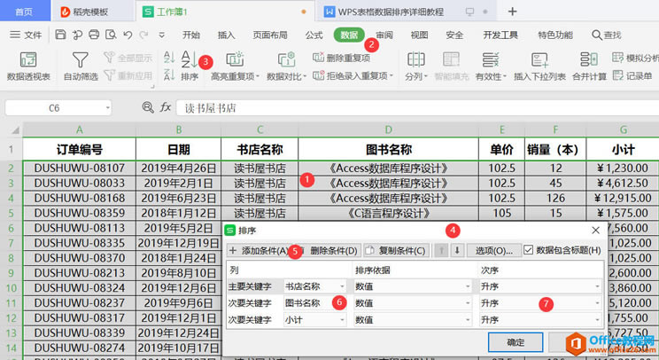
Task: Open the order dropdown in 小计 row
Action: click(x=597, y=320)
